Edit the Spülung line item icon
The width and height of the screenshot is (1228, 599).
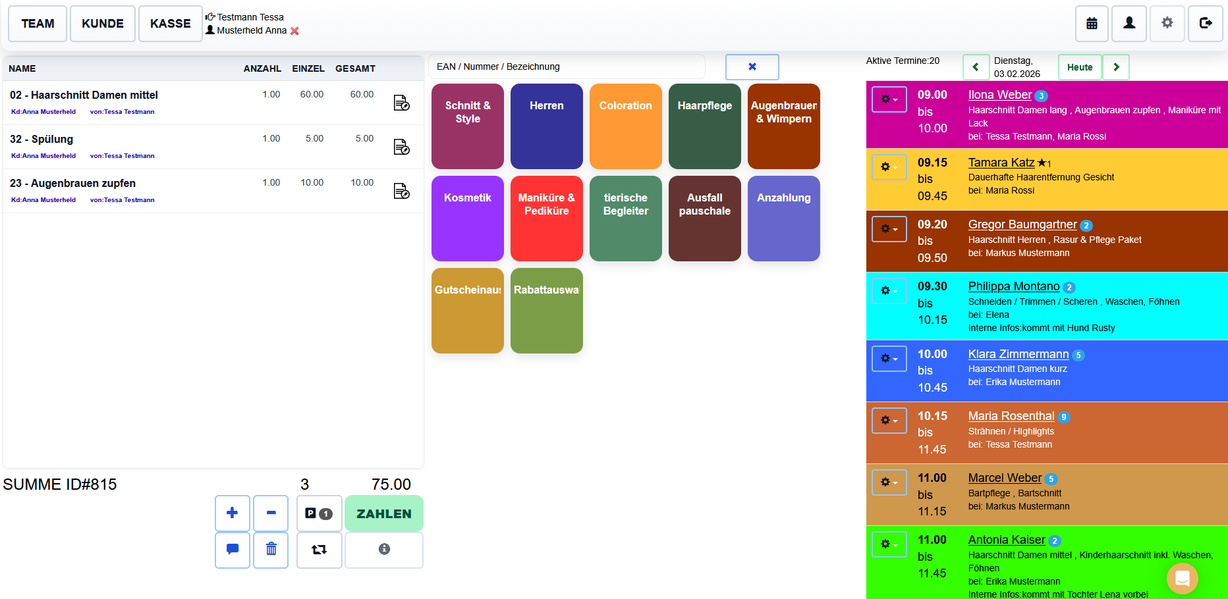[401, 147]
